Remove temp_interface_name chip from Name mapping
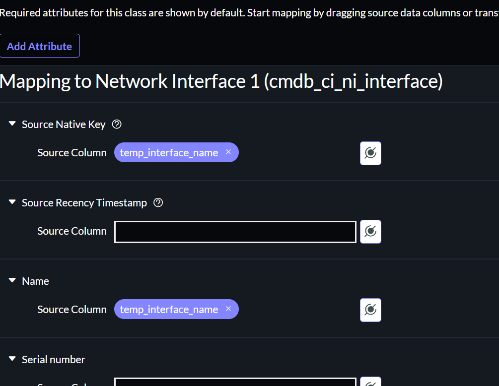 pyautogui.click(x=228, y=309)
